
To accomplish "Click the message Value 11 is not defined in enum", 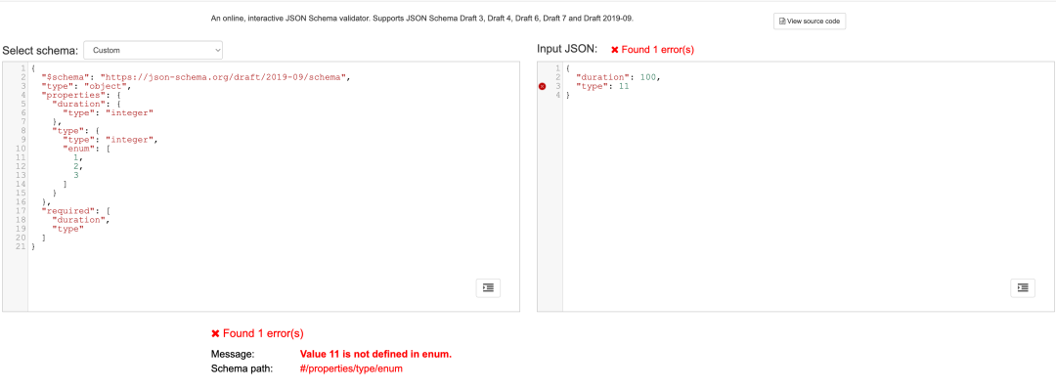I will tap(375, 354).
